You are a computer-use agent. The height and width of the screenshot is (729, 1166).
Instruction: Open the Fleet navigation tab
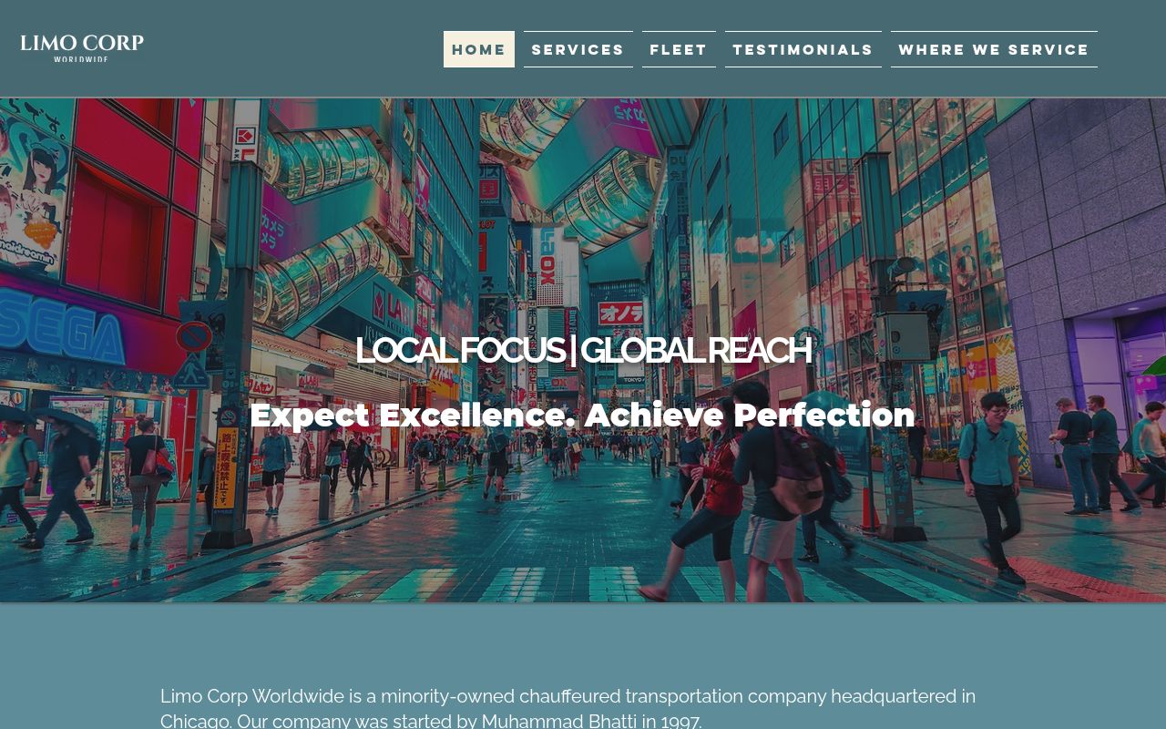pos(679,49)
